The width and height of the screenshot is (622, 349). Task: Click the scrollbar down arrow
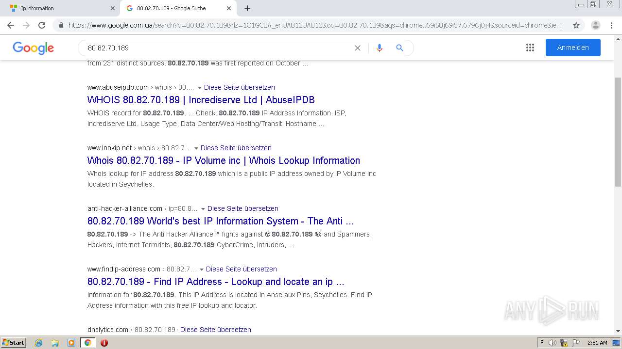618,331
